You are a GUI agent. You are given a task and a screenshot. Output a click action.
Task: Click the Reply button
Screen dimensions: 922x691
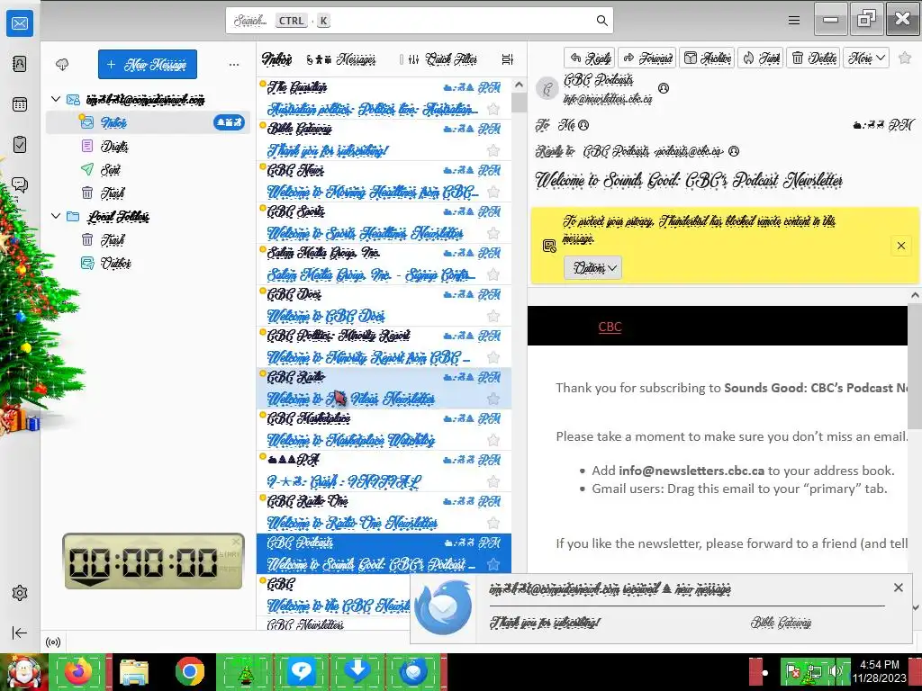(x=590, y=58)
